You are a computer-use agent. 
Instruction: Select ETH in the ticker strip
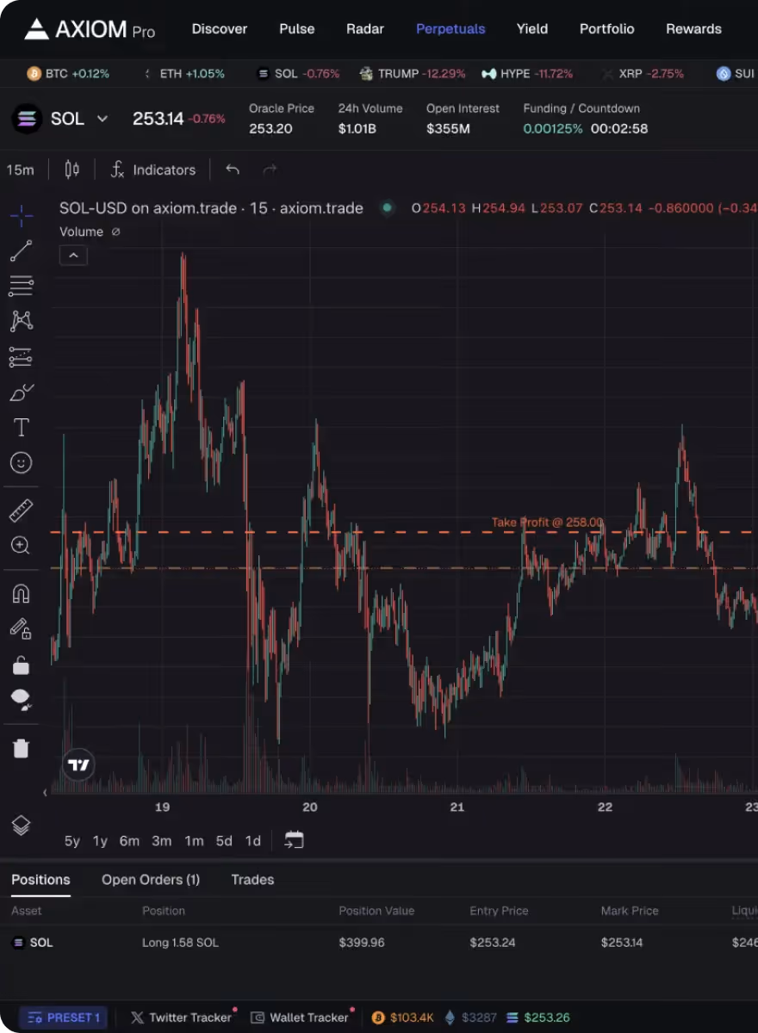[183, 74]
